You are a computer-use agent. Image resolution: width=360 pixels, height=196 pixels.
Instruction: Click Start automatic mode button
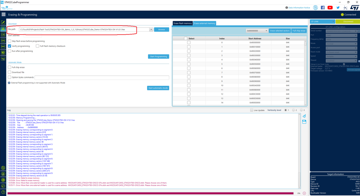[158, 88]
